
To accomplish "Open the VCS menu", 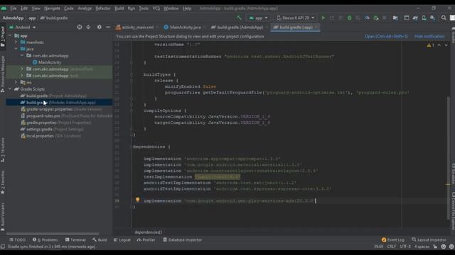I will [x=156, y=8].
